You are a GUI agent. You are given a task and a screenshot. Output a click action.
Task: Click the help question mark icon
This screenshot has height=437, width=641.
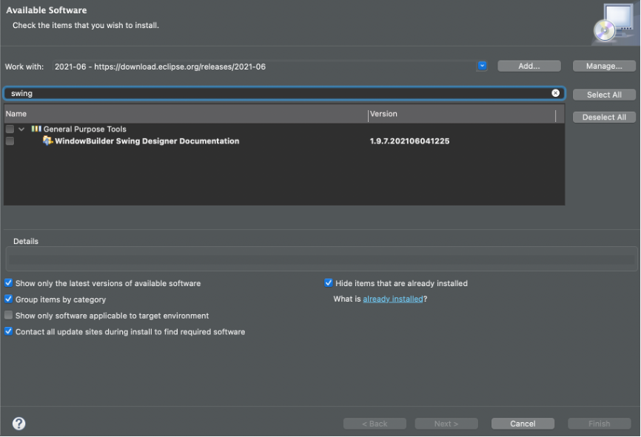(x=19, y=424)
